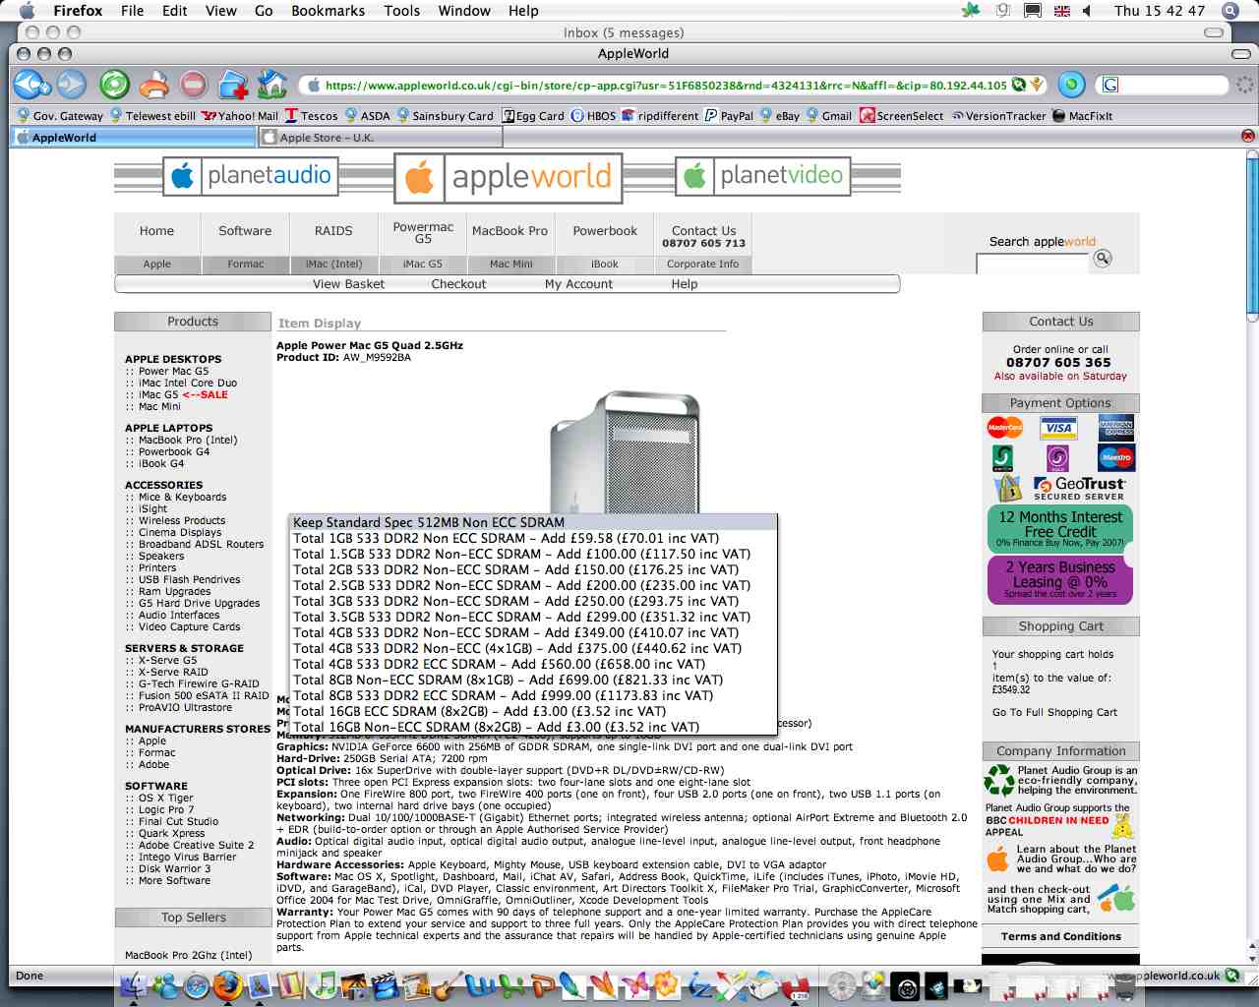The image size is (1259, 1007).
Task: Click the Firefox icon in the Dock
Action: [228, 984]
